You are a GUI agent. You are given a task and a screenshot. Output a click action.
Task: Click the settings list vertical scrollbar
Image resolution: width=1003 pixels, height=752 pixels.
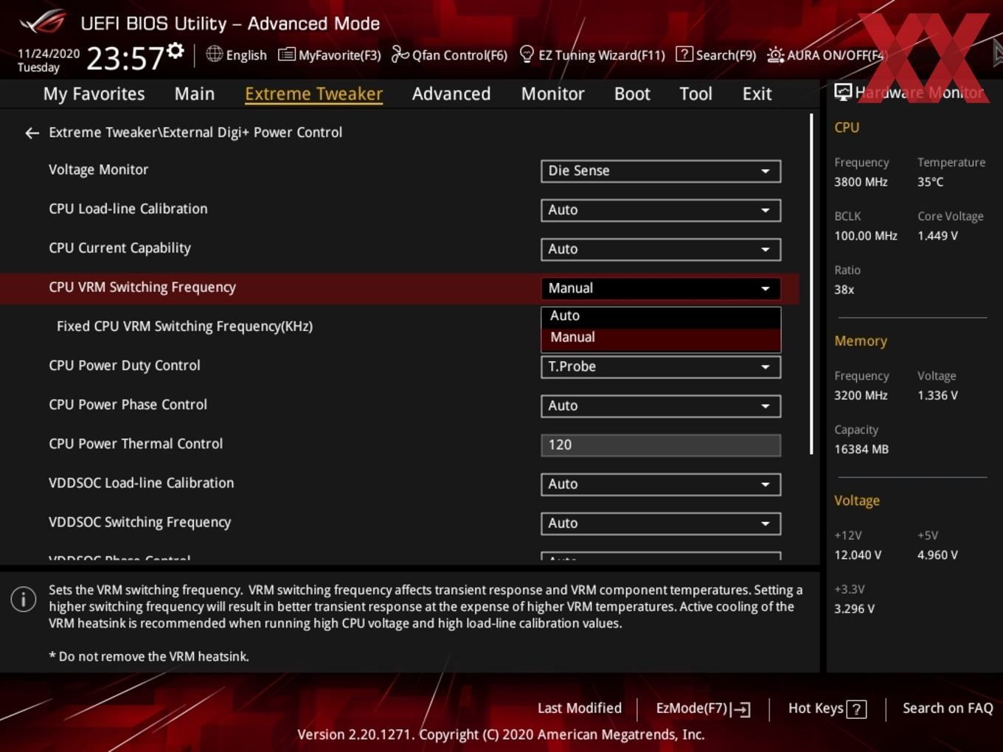point(811,284)
